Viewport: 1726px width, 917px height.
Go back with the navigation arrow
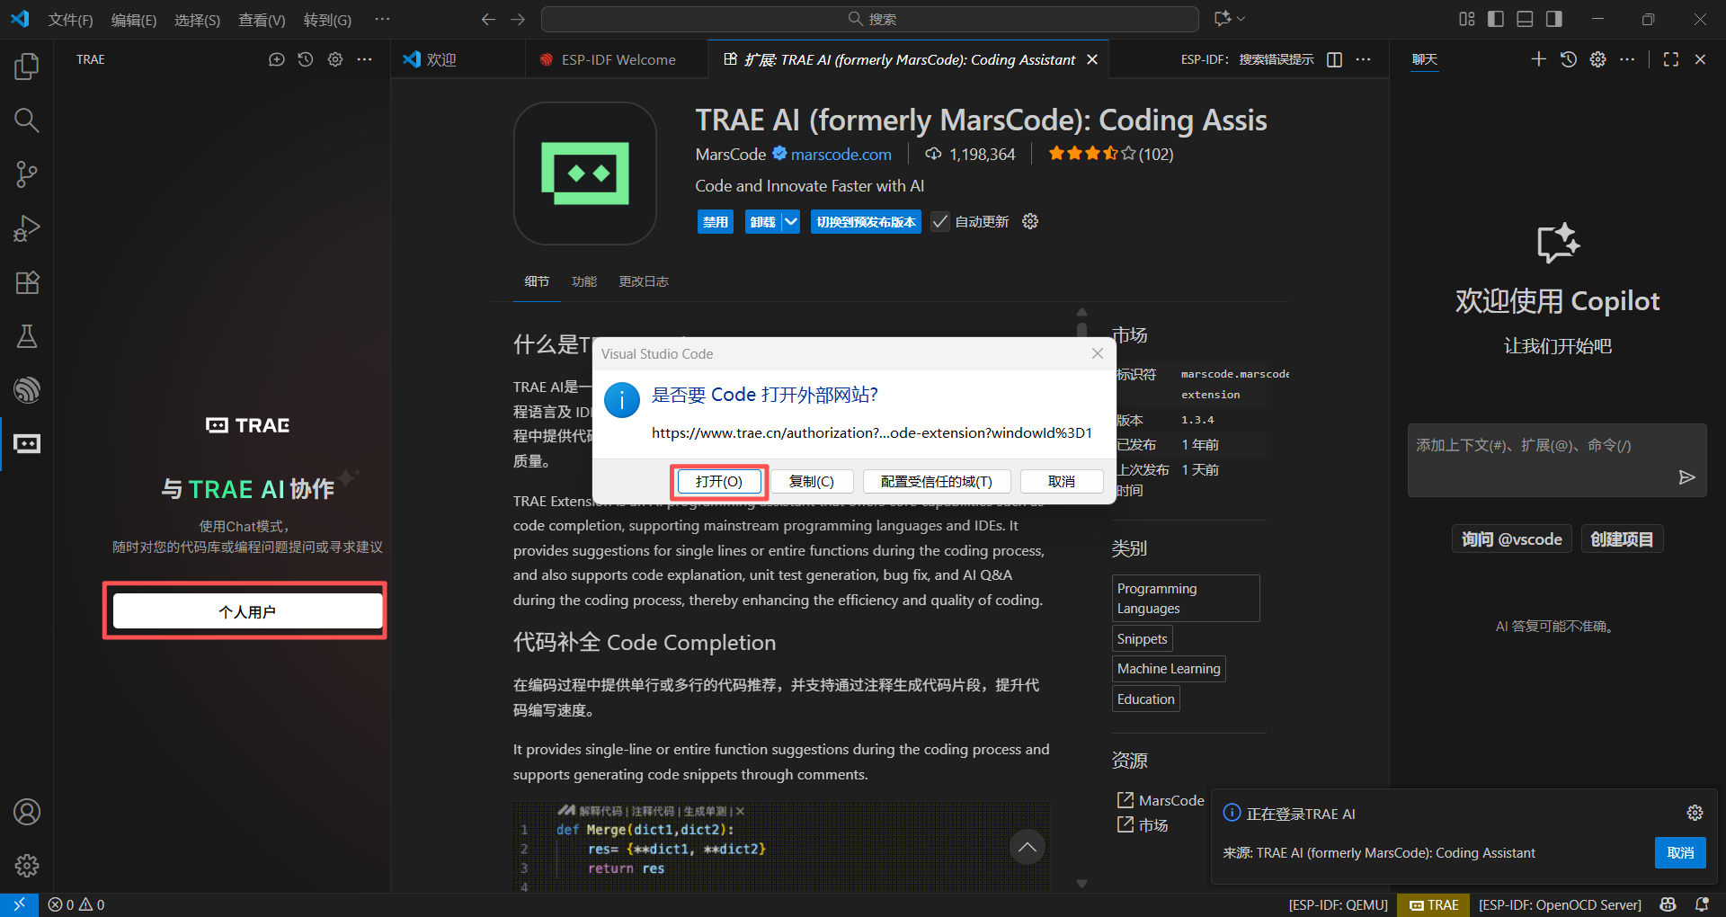point(488,19)
